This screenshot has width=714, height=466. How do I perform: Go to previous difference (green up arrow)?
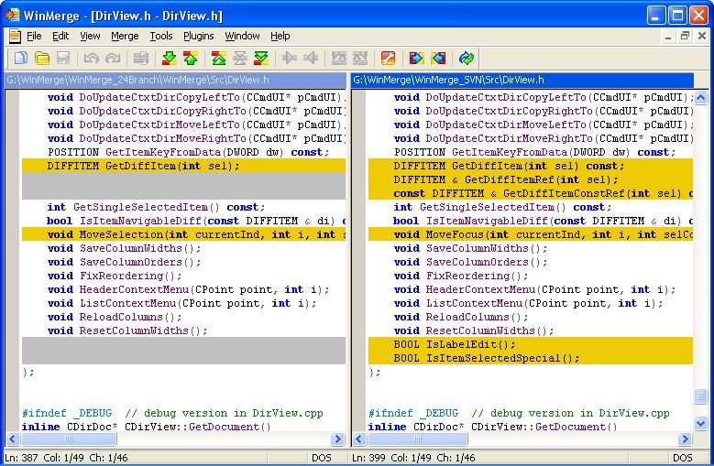click(191, 59)
